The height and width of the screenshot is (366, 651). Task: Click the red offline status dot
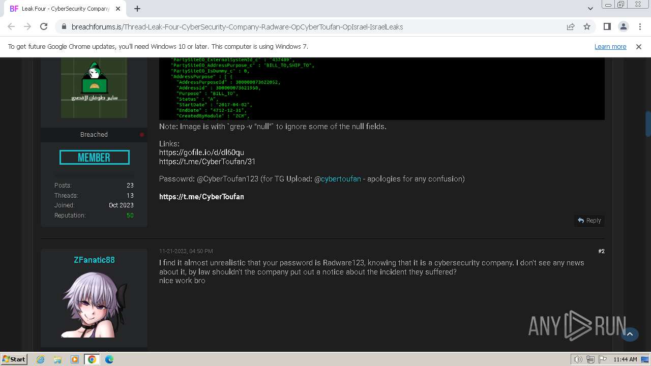pyautogui.click(x=142, y=135)
